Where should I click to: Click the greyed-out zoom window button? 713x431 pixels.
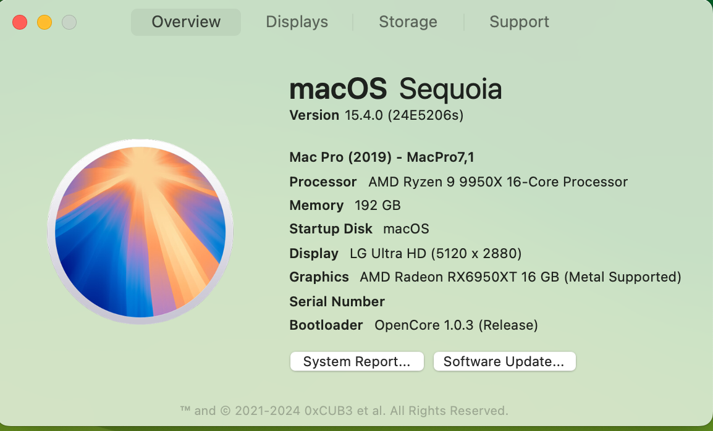69,23
